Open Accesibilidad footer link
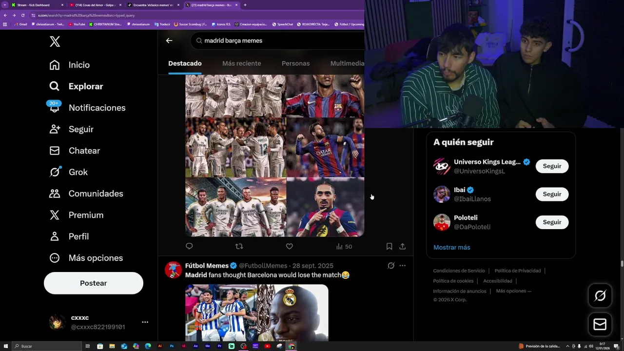Image resolution: width=624 pixels, height=351 pixels. (498, 281)
